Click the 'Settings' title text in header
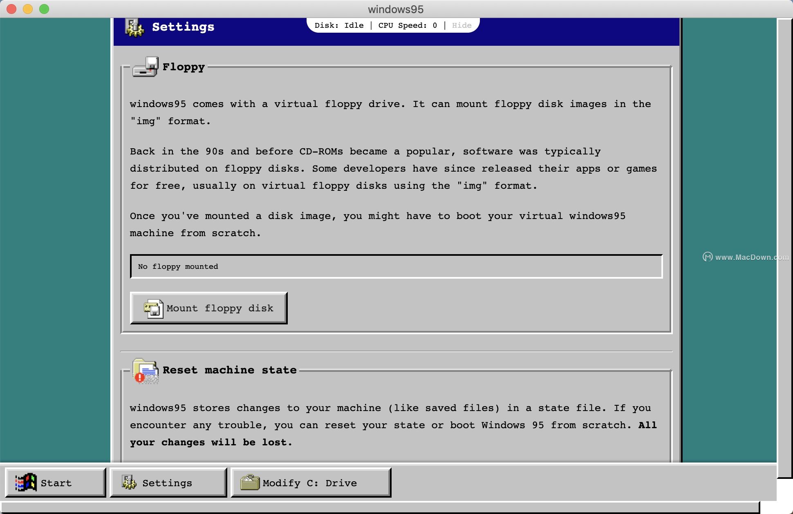This screenshot has height=514, width=793. 183,27
